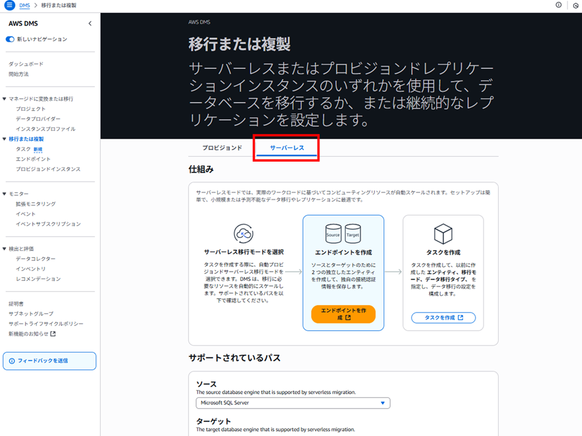Toggle the 新しいナビゲーション switch
Screen dimensions: 582x436
pos(10,39)
